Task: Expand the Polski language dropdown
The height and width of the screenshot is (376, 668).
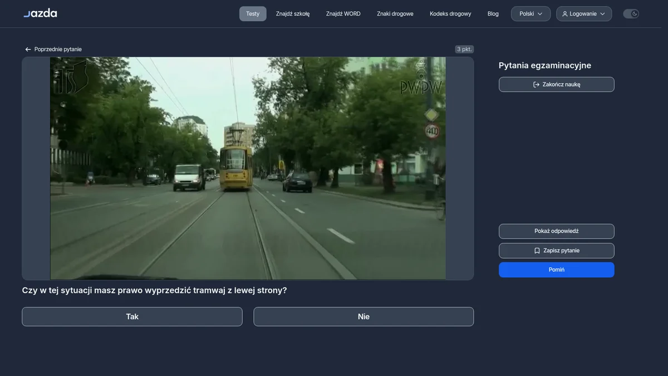Action: tap(531, 14)
